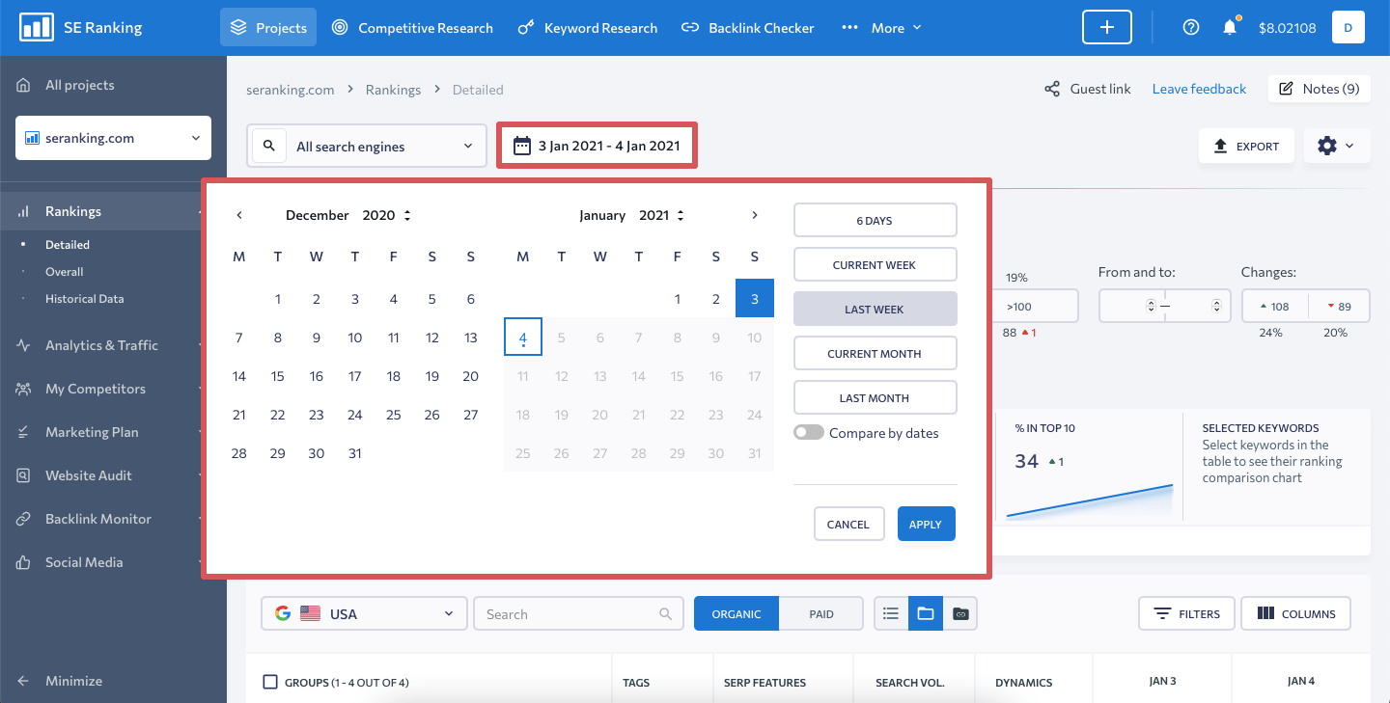Open Overall rankings subsection

[x=65, y=272]
